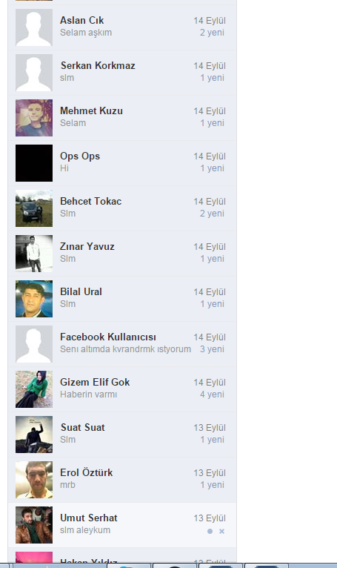337x568 pixels.
Task: Select the Suat Suat conversation
Action: (122, 435)
